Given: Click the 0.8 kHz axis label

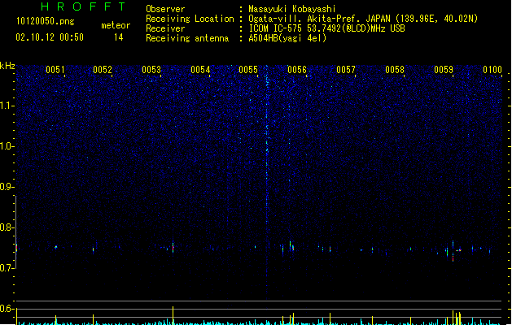Looking at the screenshot, I should coord(7,227).
